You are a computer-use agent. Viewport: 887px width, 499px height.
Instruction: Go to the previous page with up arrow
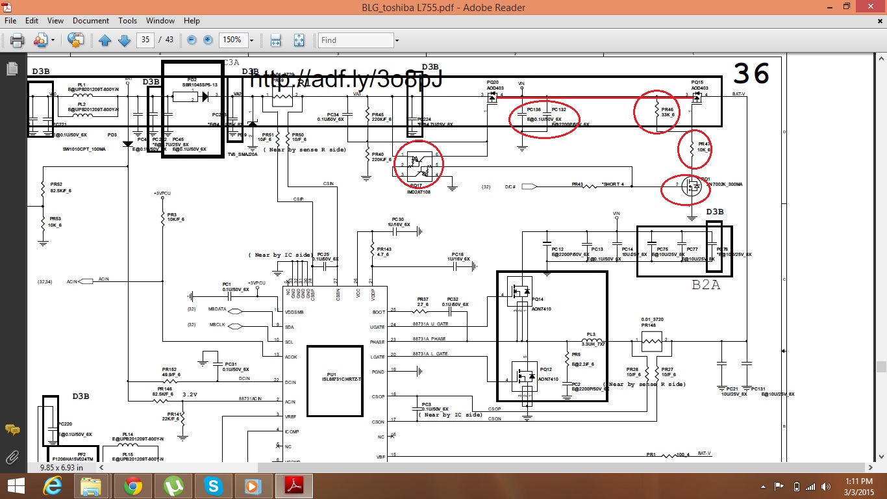click(x=105, y=40)
